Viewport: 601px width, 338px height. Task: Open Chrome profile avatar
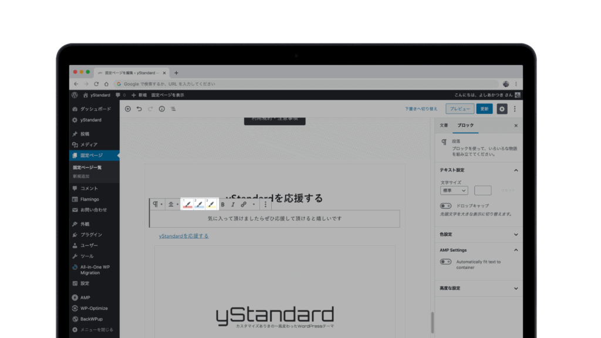pyautogui.click(x=506, y=84)
